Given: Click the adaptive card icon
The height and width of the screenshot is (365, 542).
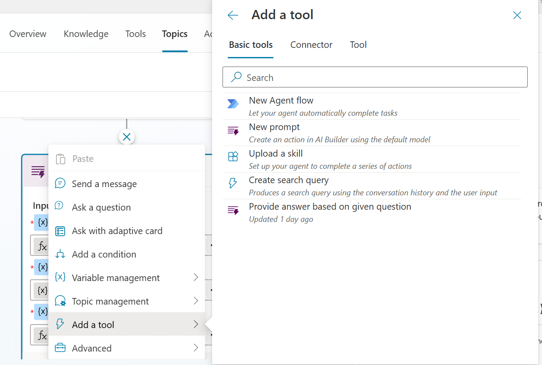Looking at the screenshot, I should pyautogui.click(x=60, y=231).
